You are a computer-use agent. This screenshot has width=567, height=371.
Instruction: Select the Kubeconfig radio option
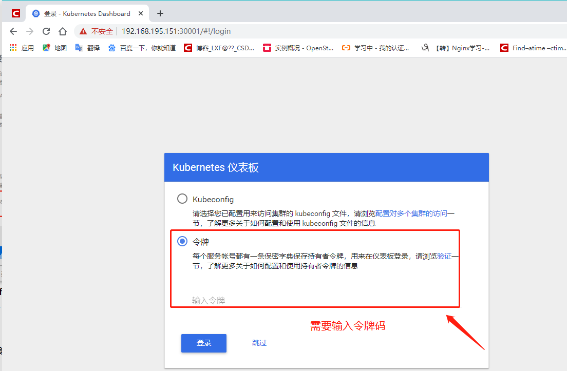[182, 199]
